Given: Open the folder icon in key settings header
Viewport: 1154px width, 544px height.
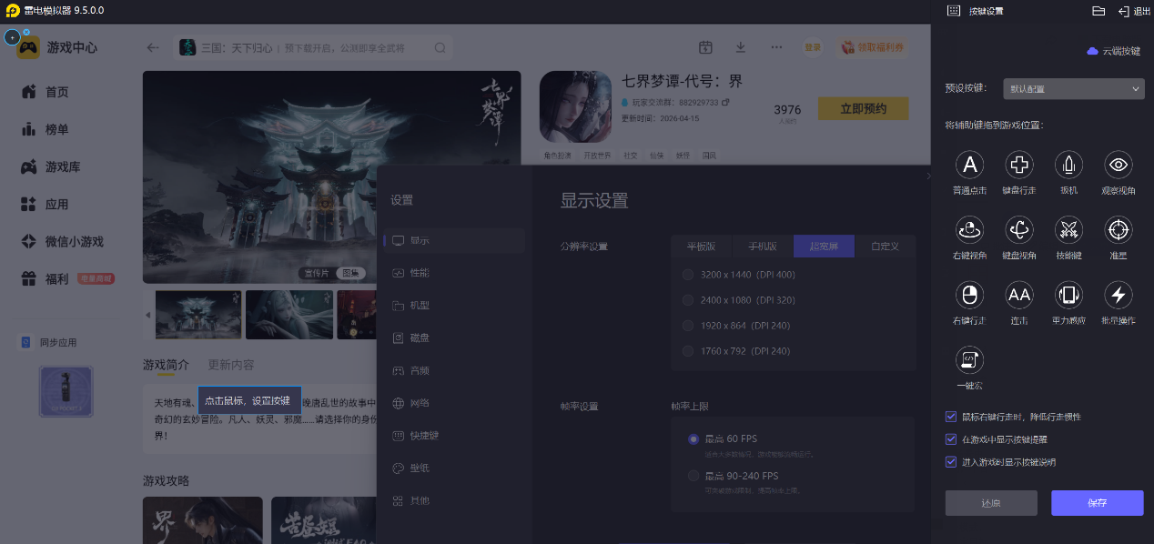Looking at the screenshot, I should [x=1098, y=11].
